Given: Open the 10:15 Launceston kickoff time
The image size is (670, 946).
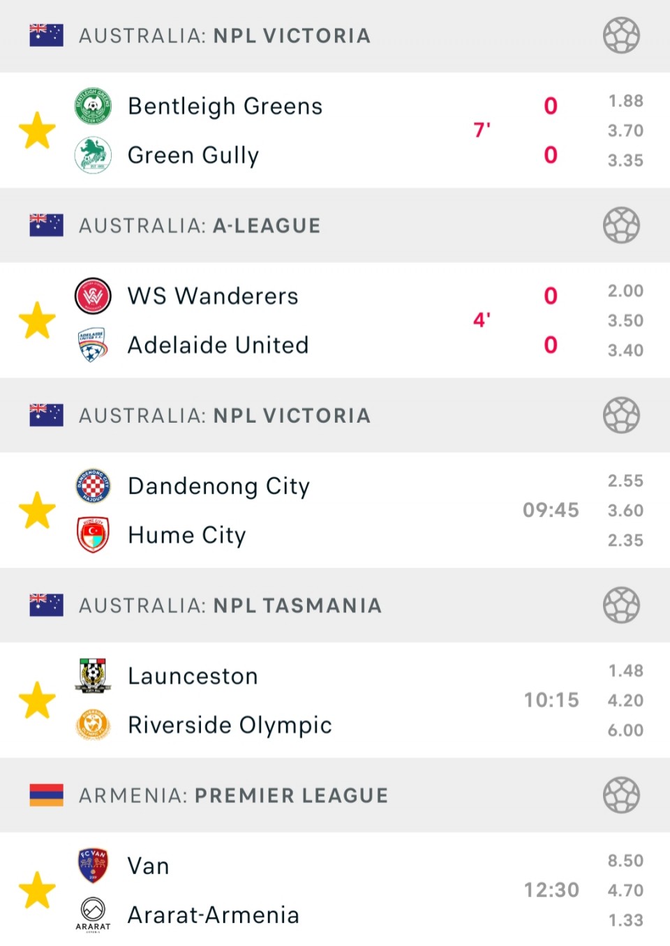Looking at the screenshot, I should click(551, 700).
